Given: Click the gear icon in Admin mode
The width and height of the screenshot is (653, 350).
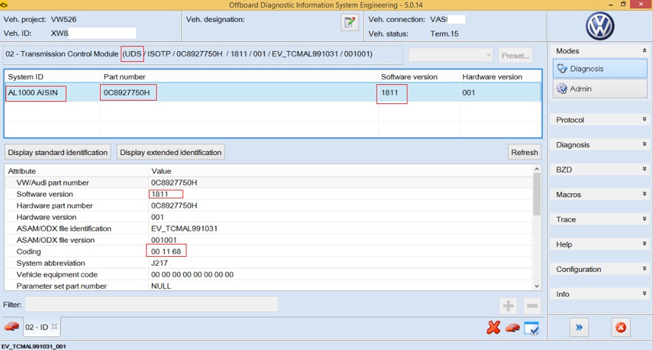Looking at the screenshot, I should [562, 88].
